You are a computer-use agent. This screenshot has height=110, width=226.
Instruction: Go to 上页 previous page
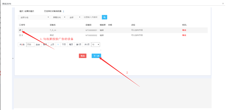tap(52, 45)
